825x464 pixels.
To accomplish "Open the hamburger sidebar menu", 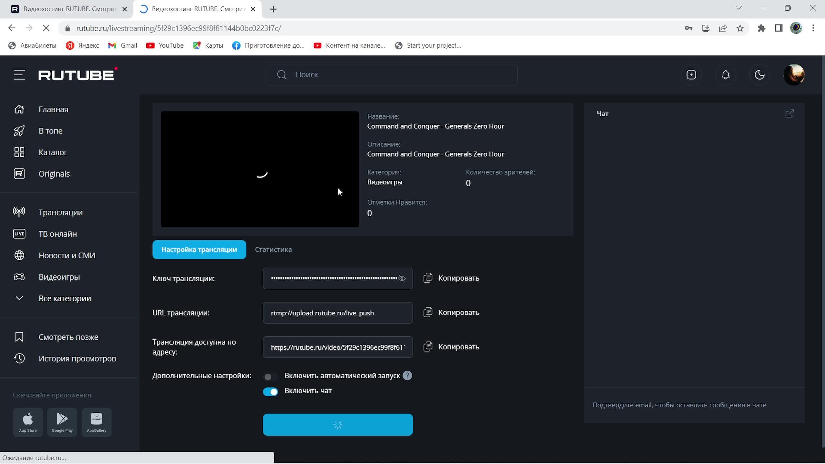I will [19, 75].
